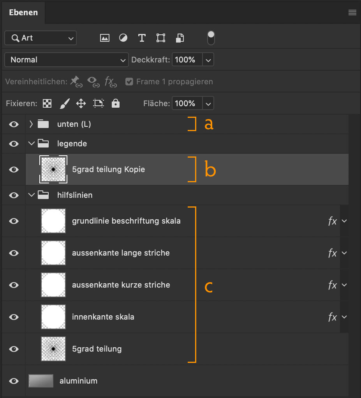Click grundlinie beschriftung skala thumbnail
The image size is (361, 398).
(x=53, y=221)
